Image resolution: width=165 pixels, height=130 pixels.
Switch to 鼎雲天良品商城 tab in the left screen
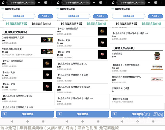(x=41, y=24)
